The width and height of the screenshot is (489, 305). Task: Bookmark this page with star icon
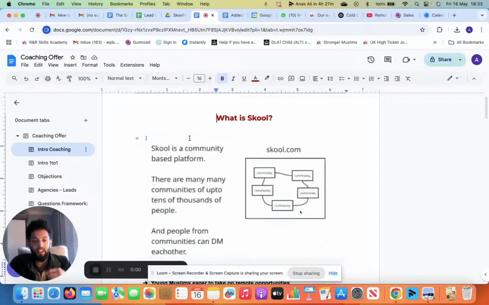tap(422, 30)
